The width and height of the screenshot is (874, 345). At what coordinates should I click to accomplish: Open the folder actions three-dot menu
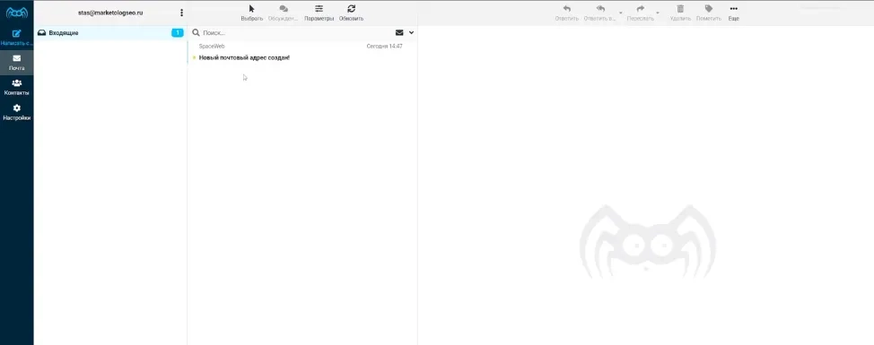pyautogui.click(x=182, y=13)
